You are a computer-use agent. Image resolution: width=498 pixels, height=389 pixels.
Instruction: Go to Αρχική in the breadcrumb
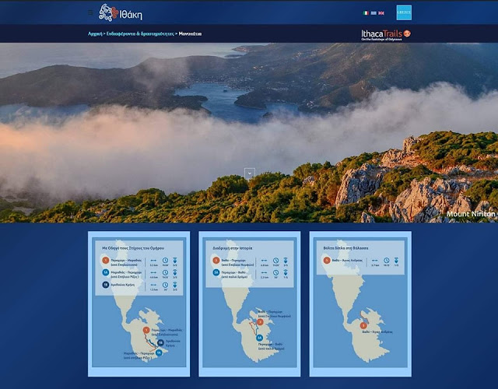[x=95, y=34]
